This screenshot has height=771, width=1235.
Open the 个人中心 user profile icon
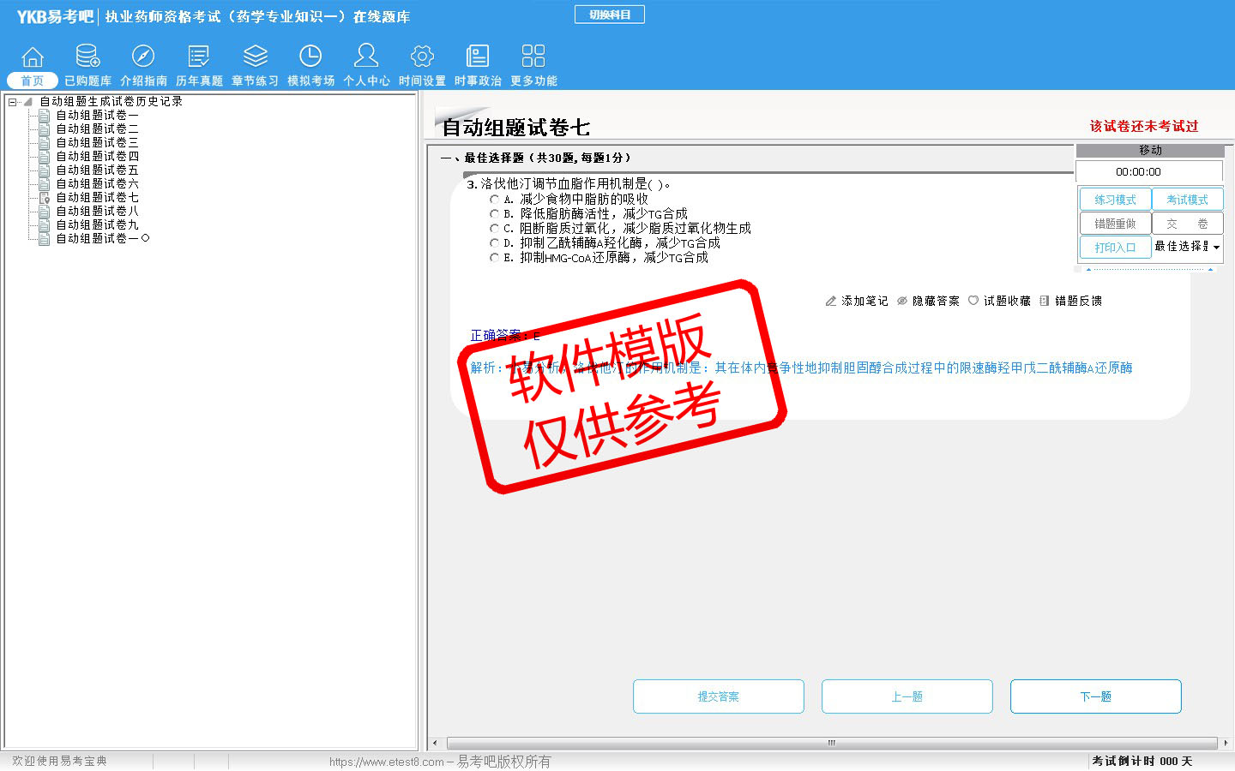tap(366, 57)
